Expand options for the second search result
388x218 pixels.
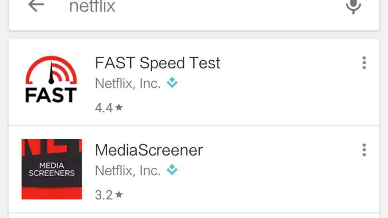click(363, 149)
